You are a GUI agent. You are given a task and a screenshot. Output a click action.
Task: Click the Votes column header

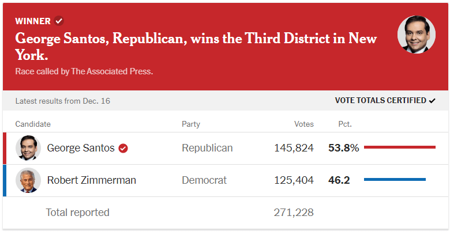[304, 124]
